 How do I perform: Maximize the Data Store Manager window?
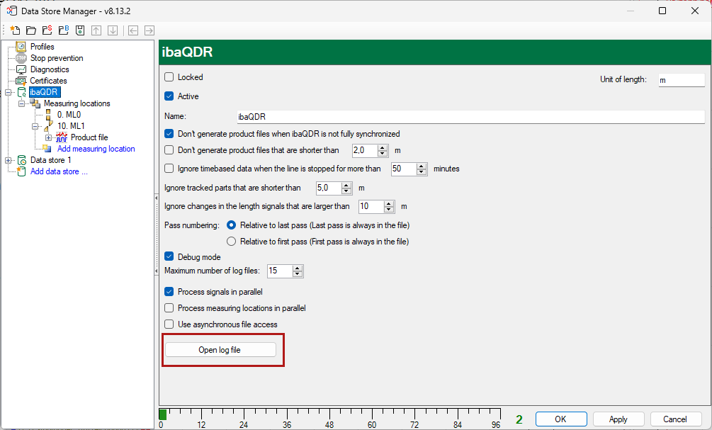[662, 11]
